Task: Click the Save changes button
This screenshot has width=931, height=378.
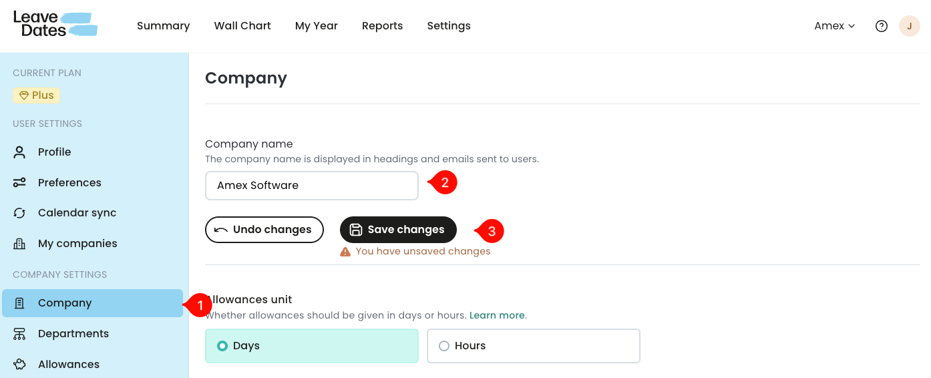Action: click(398, 230)
